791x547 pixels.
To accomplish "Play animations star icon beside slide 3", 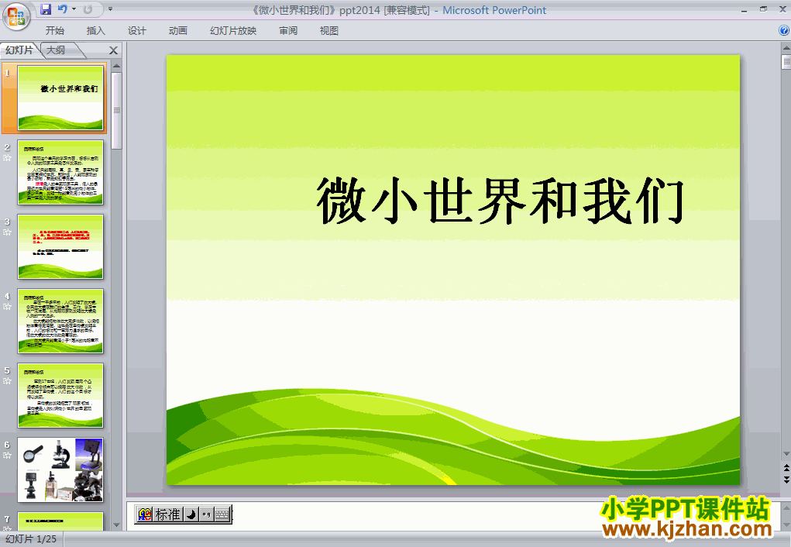I will (x=7, y=232).
